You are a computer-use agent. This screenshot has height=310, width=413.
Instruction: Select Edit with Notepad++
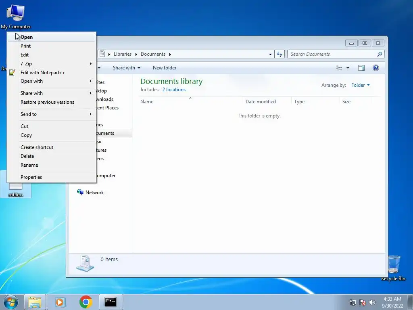[51, 73]
